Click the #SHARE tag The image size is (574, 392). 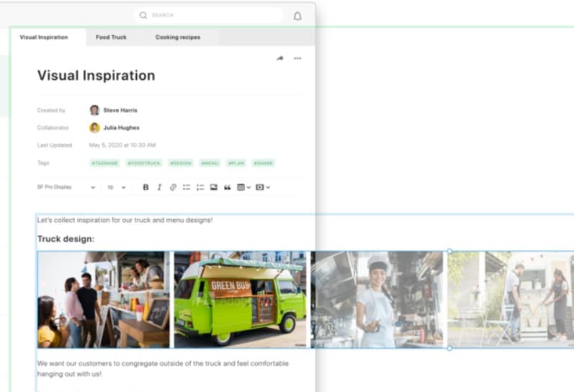point(263,164)
